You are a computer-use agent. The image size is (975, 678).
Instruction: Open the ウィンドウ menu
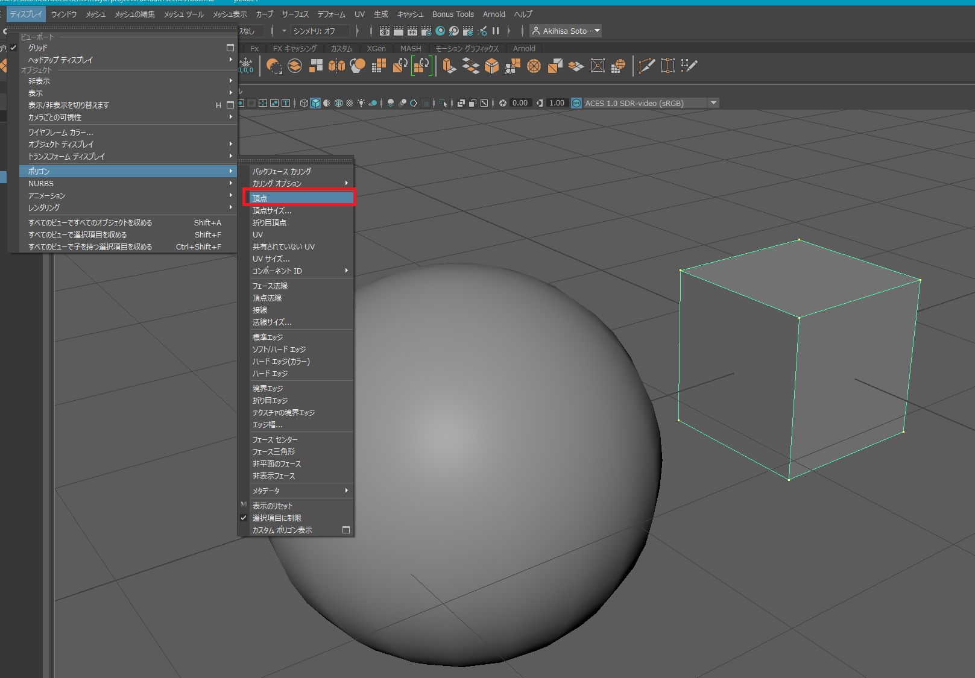click(x=64, y=14)
